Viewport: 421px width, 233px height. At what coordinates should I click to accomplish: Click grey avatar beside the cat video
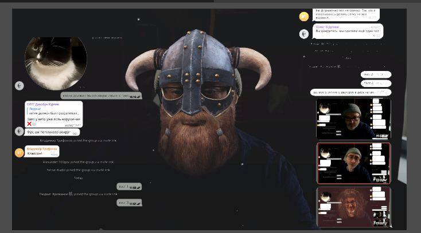[20, 85]
